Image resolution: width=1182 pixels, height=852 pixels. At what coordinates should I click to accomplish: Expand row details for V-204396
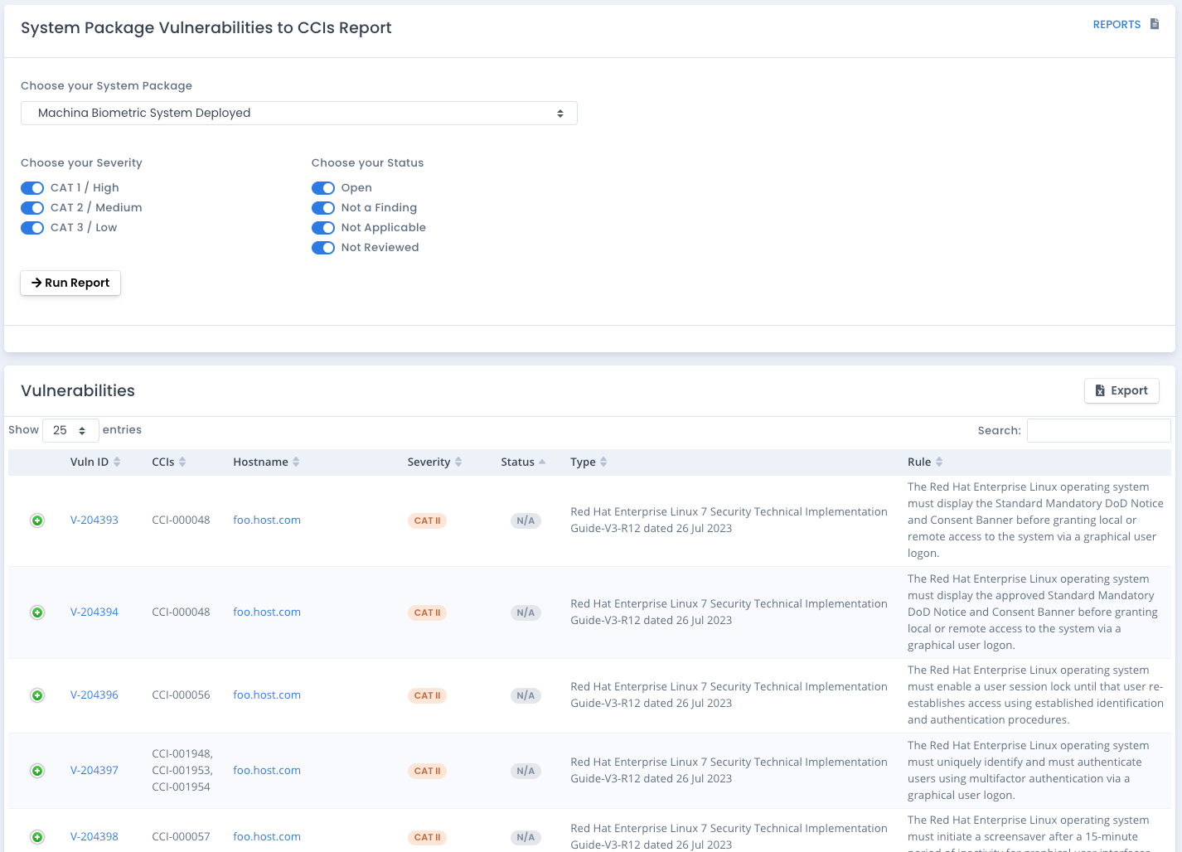pyautogui.click(x=37, y=695)
